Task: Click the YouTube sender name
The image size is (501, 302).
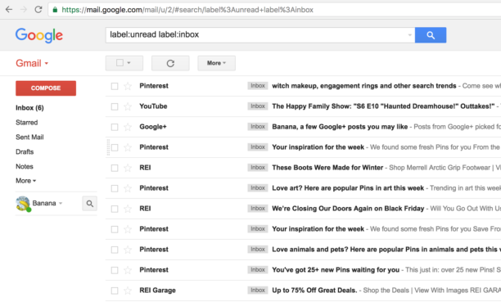Action: (153, 106)
